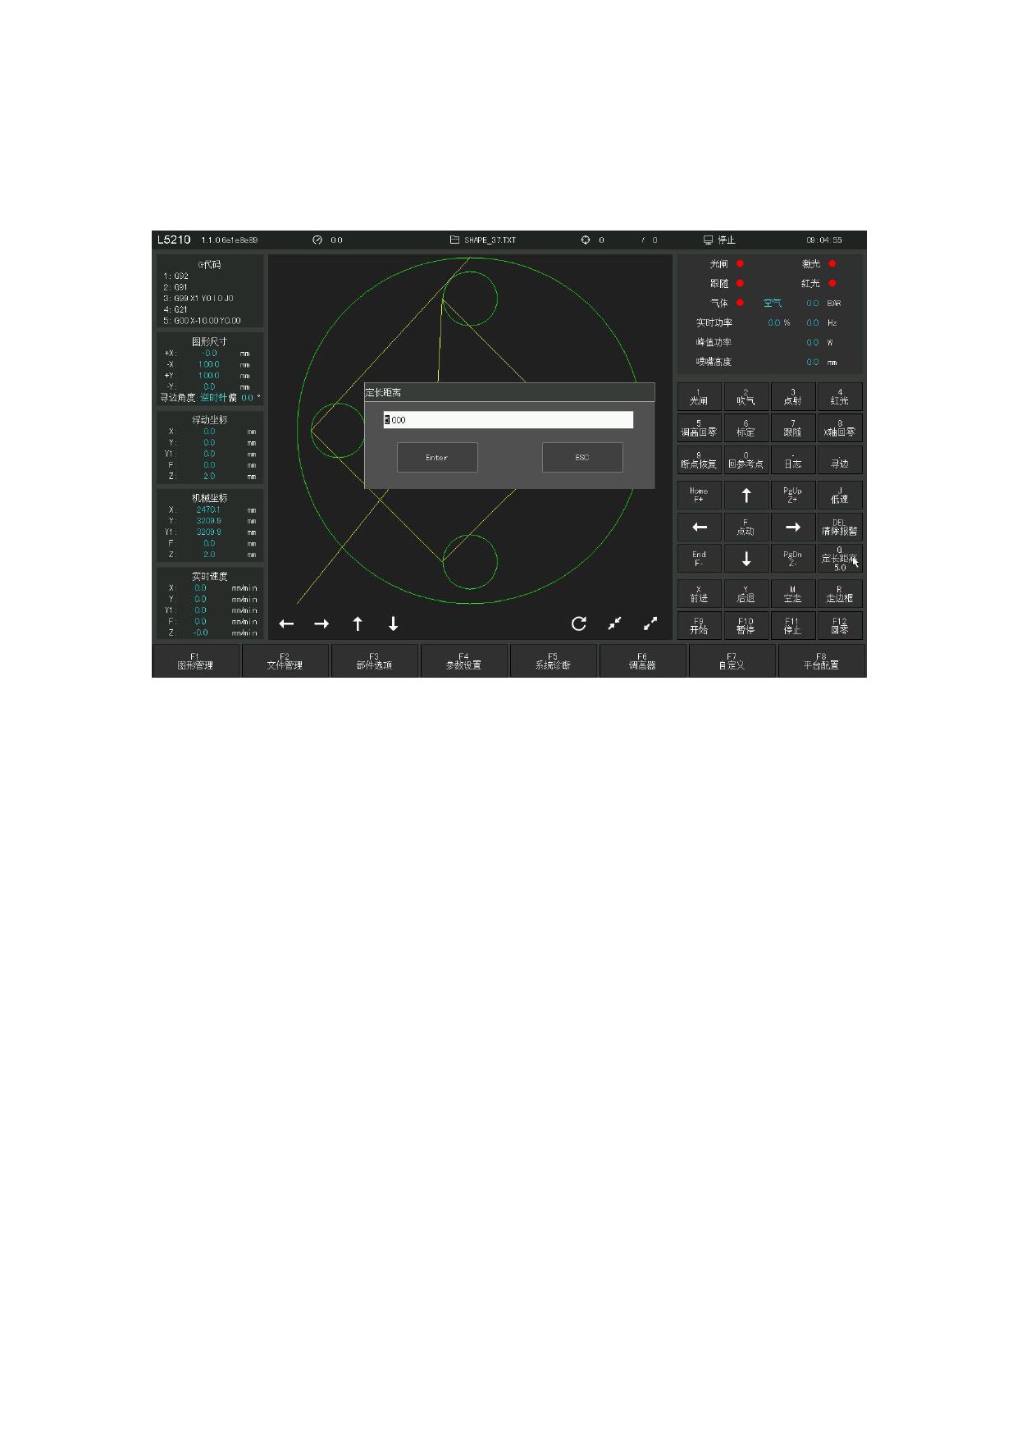Image resolution: width=1017 pixels, height=1439 pixels.
Task: Click the 定长距离 distance input field
Action: tap(508, 420)
